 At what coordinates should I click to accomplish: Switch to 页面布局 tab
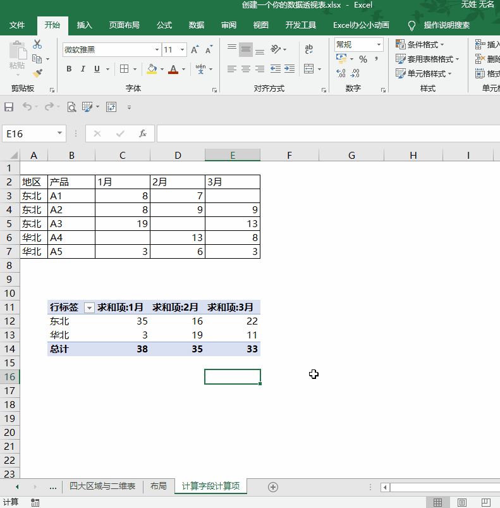(x=125, y=25)
